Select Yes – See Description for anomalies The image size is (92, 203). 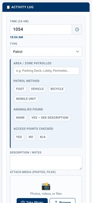[50, 118]
